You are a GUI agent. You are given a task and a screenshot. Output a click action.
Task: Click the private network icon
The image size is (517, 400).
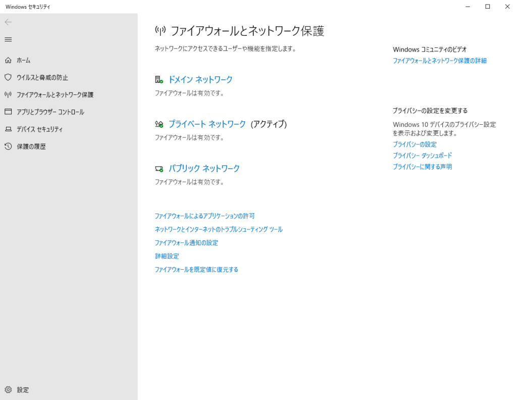(x=159, y=124)
